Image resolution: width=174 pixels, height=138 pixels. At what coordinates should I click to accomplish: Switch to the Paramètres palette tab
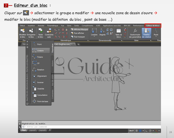[x=53, y=48]
